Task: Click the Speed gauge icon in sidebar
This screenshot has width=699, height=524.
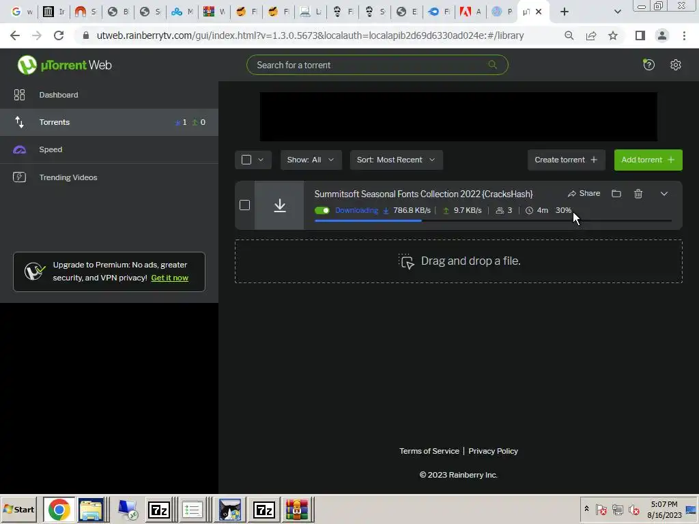Action: (x=19, y=149)
